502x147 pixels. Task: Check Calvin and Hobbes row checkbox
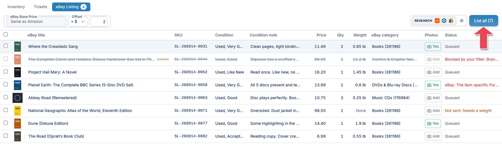tap(5, 59)
